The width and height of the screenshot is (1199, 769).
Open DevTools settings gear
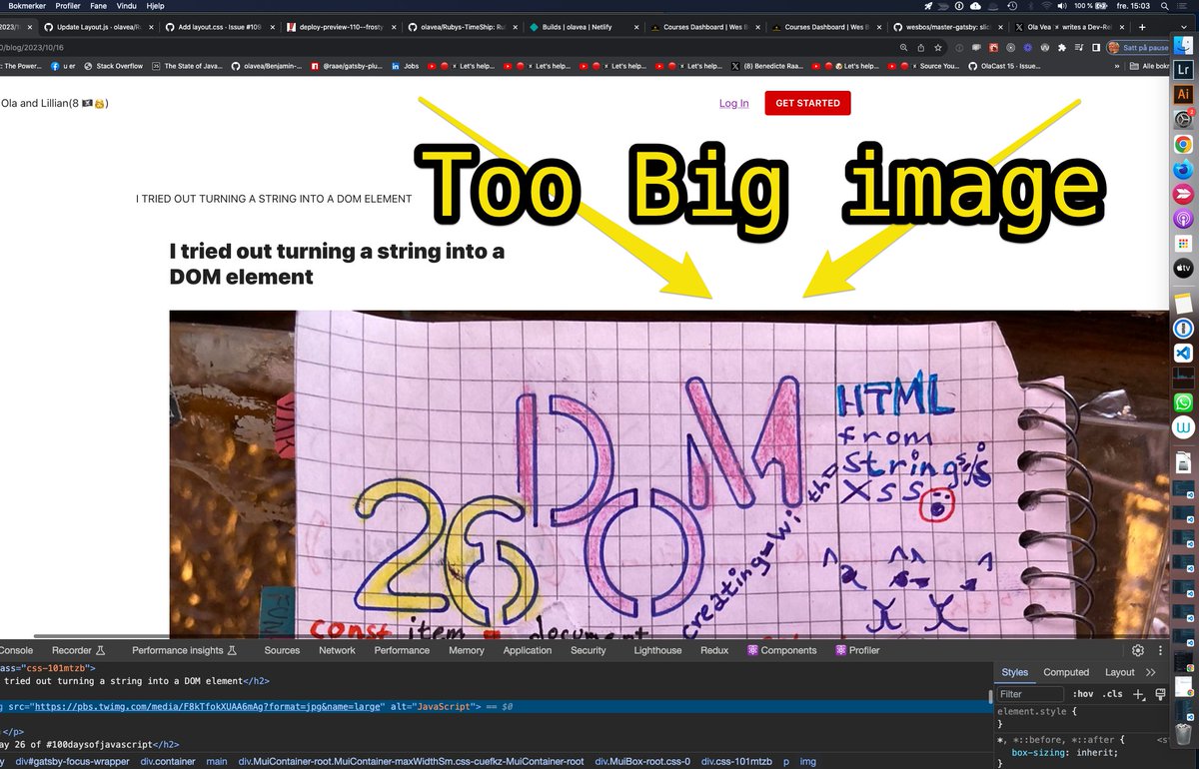pos(1138,650)
